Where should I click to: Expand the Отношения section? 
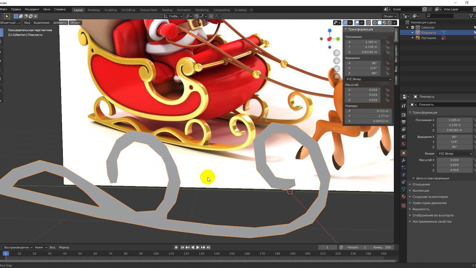(421, 184)
